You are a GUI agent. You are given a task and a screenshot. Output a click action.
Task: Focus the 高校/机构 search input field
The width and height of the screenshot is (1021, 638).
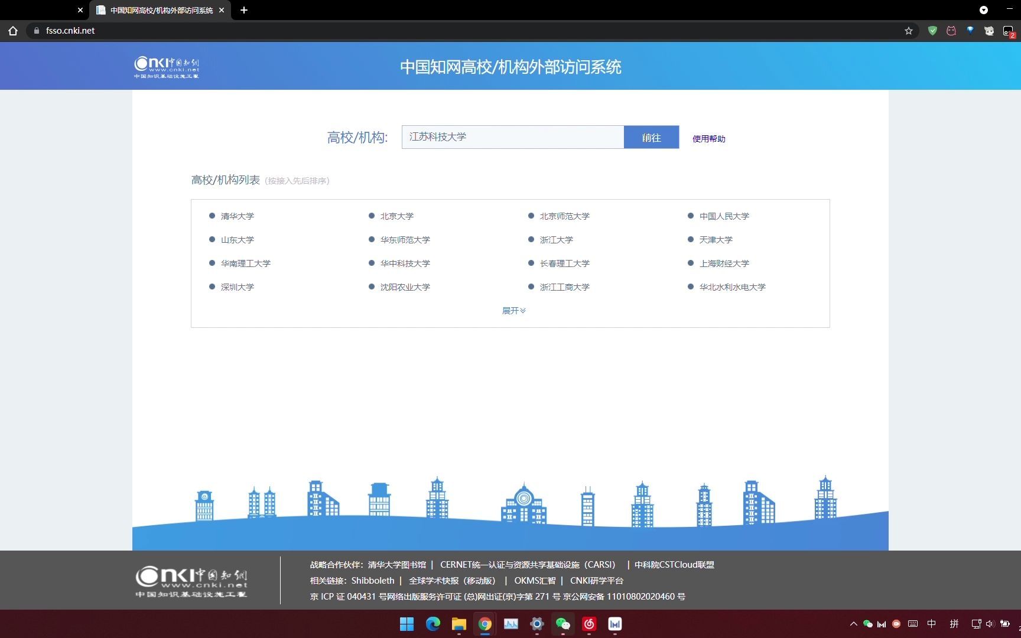pyautogui.click(x=513, y=137)
